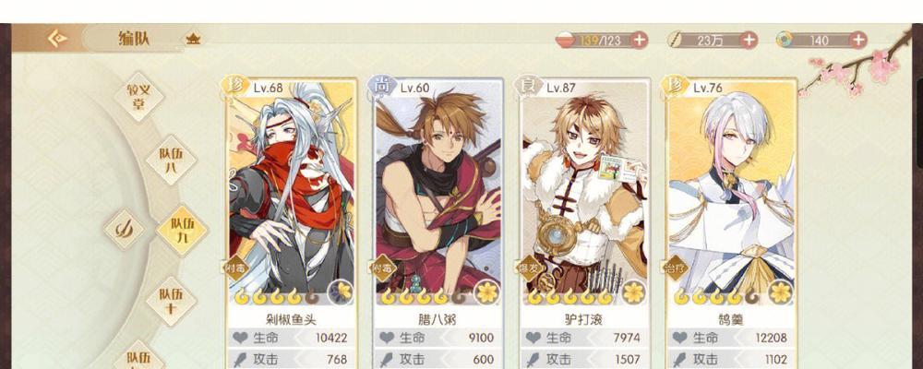Select the 队伍八 team tab
Image resolution: width=923 pixels, height=369 pixels.
[172, 160]
